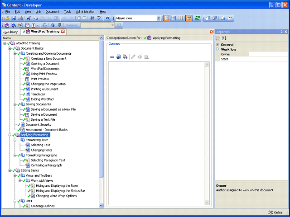Select Print Preview question item
This screenshot has width=290, height=217.
tap(40, 79)
